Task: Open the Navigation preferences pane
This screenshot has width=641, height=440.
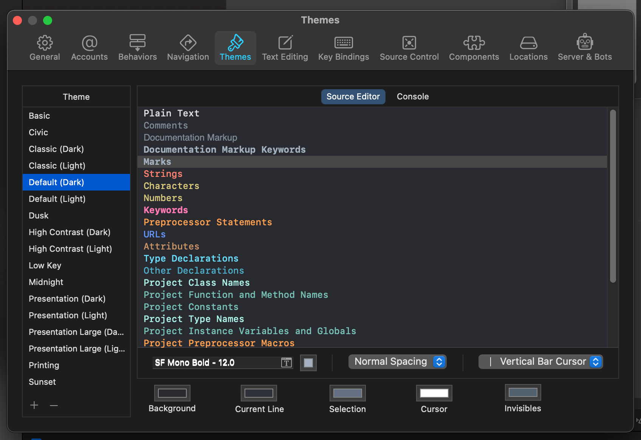Action: pos(188,48)
